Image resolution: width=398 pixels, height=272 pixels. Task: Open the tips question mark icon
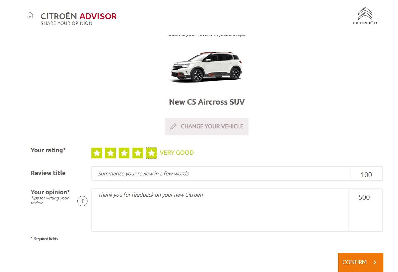pos(82,201)
